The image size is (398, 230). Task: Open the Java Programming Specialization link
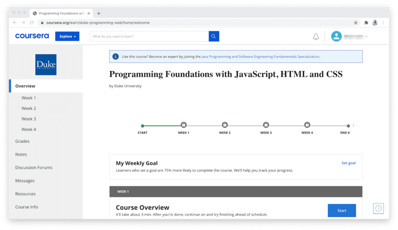coord(260,57)
